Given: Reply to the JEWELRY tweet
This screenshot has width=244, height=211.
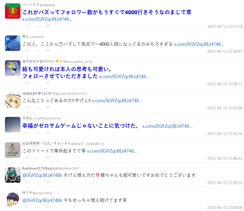Looking at the screenshot, I should coord(27,108).
